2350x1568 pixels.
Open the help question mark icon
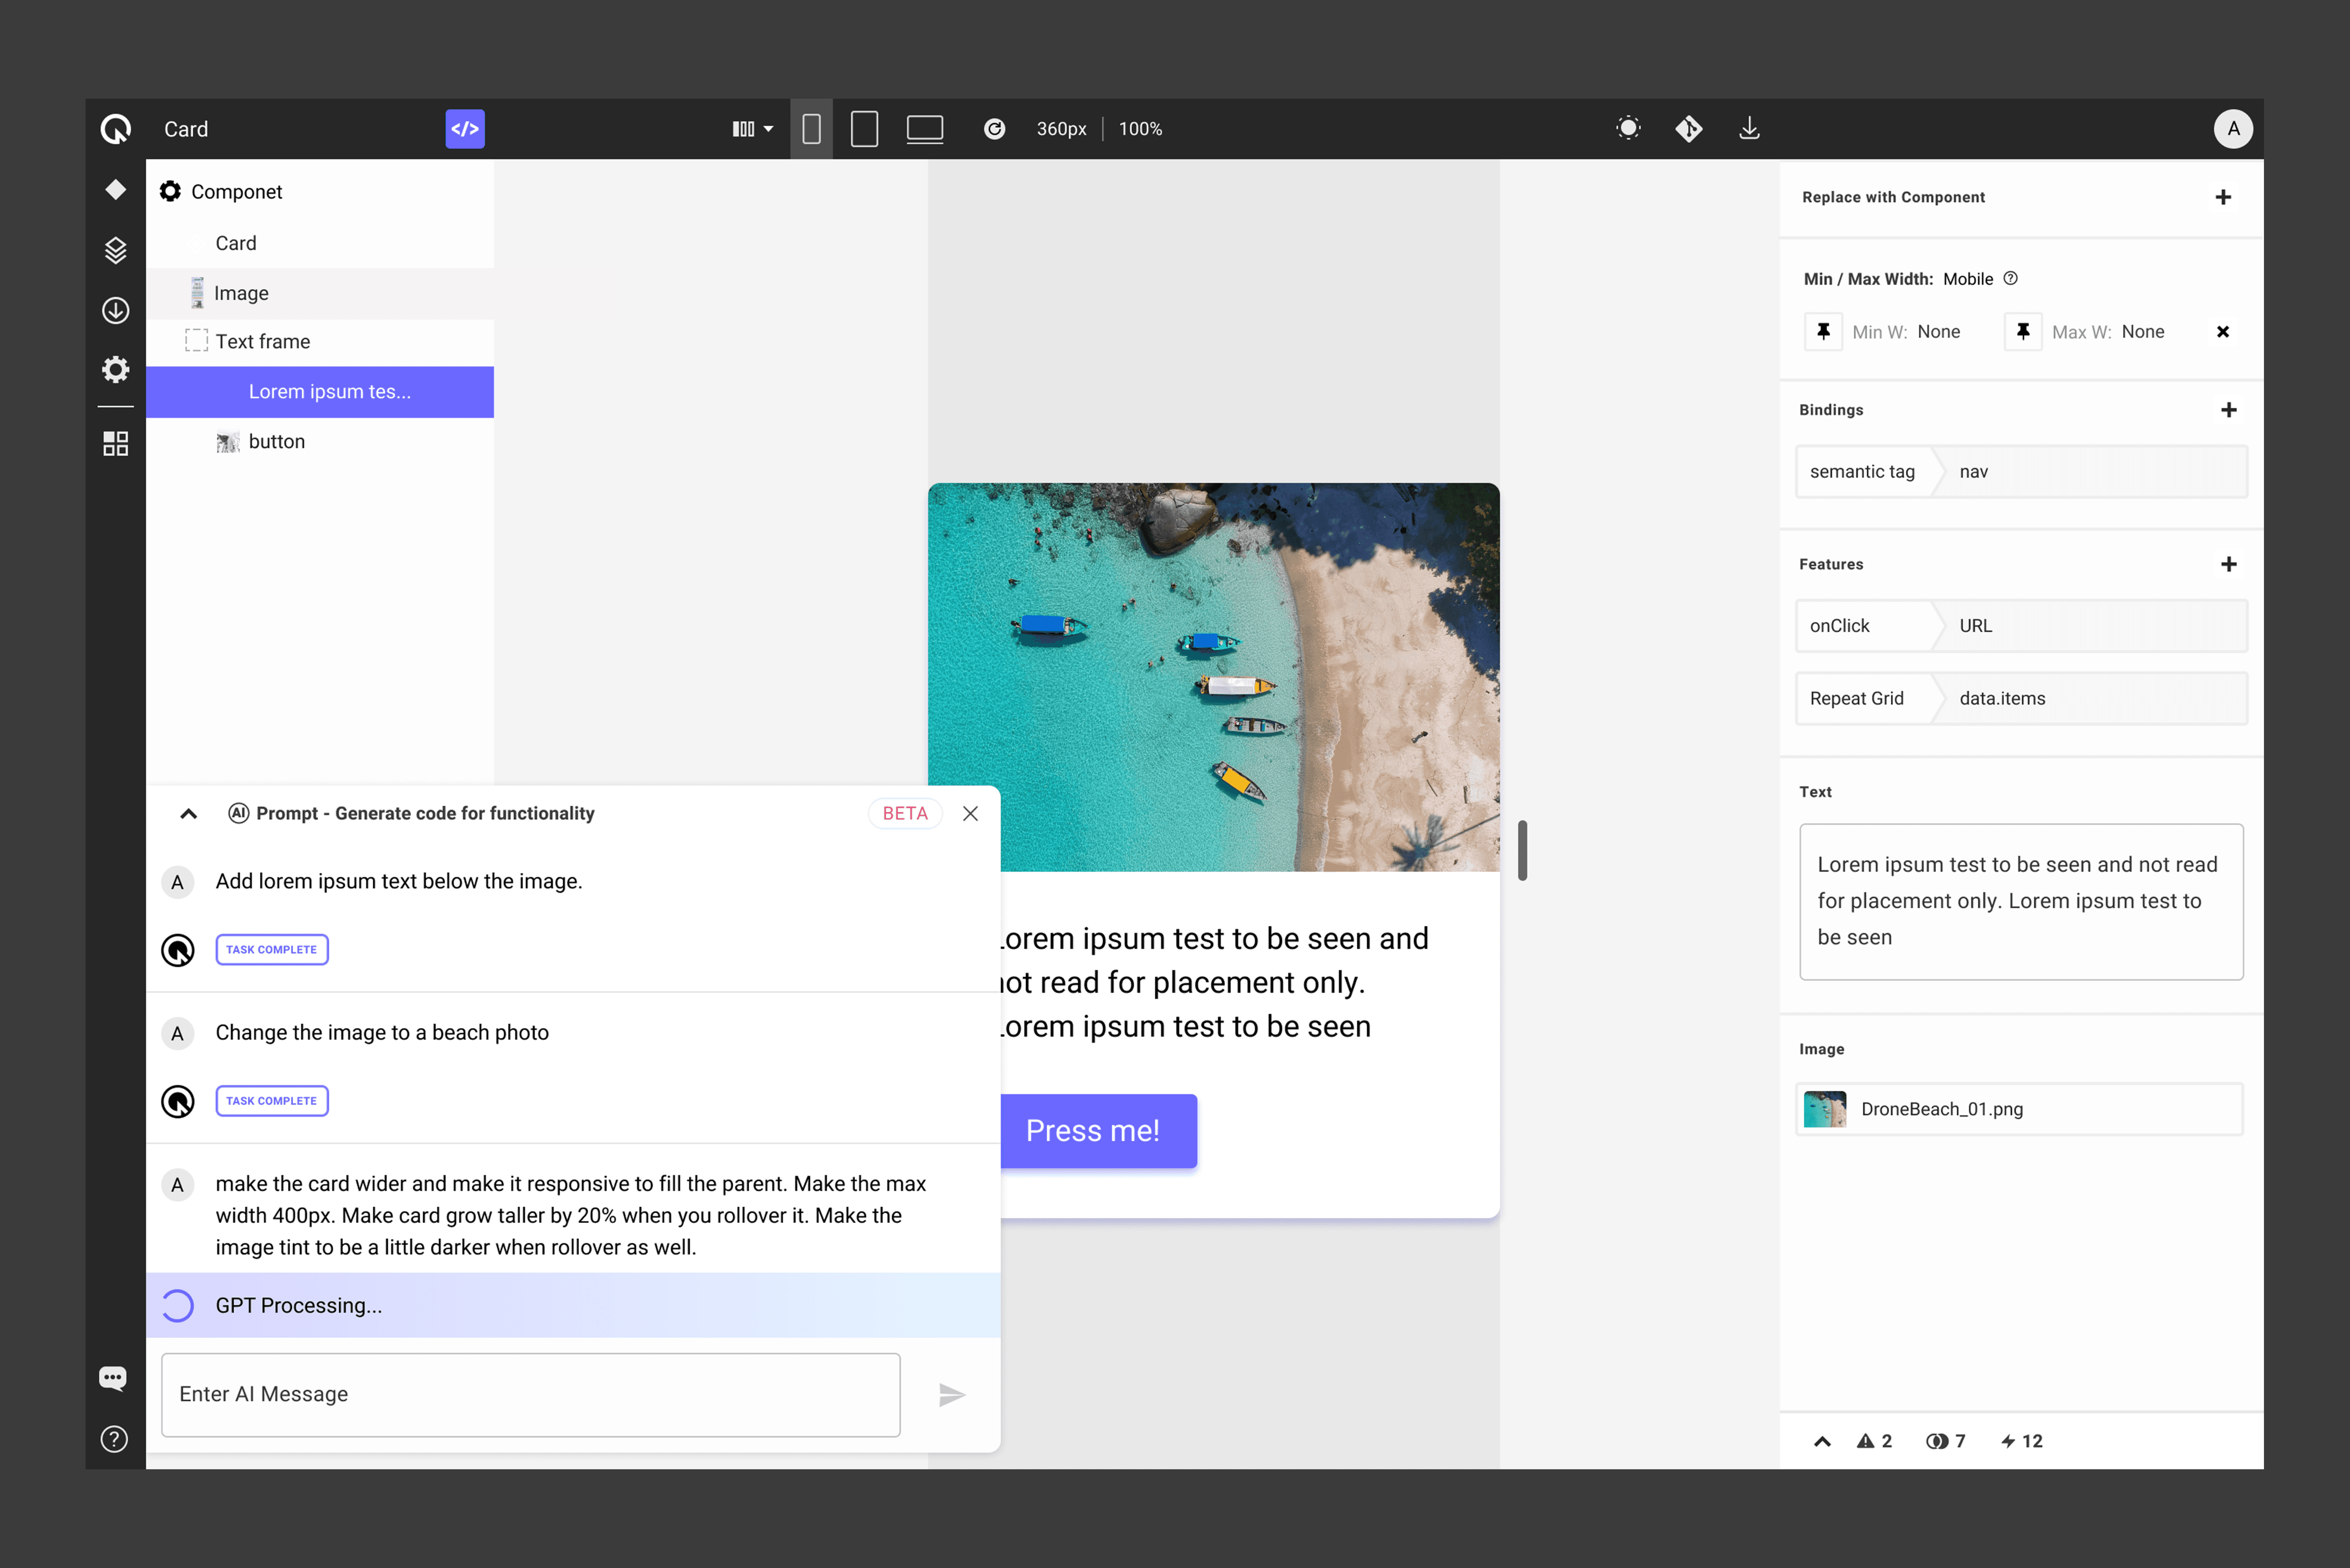pyautogui.click(x=114, y=1439)
